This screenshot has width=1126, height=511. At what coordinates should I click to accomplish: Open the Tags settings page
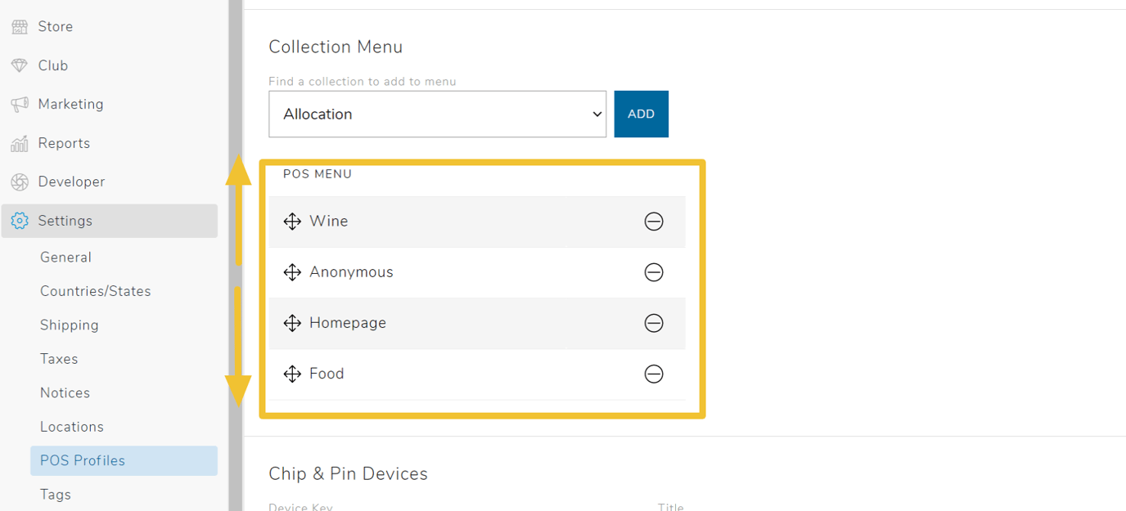55,494
